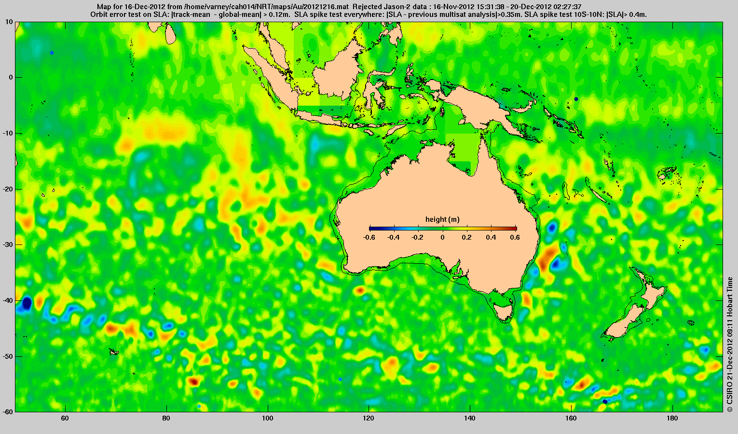Click longitude tick label 60

click(x=65, y=418)
